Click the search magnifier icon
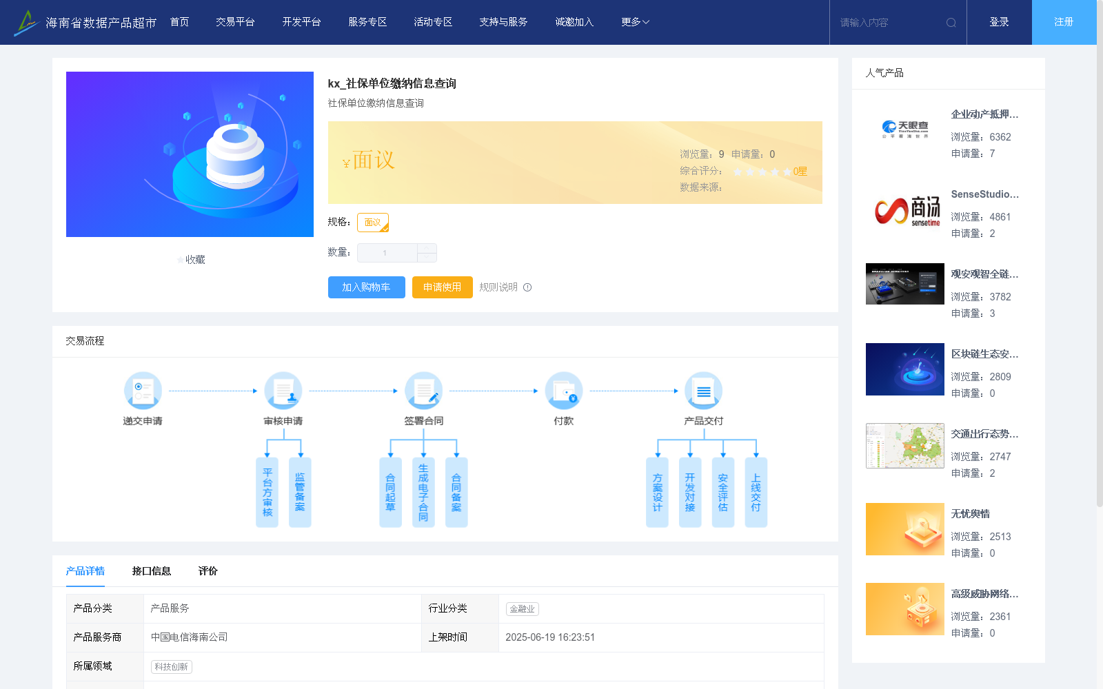 [951, 23]
